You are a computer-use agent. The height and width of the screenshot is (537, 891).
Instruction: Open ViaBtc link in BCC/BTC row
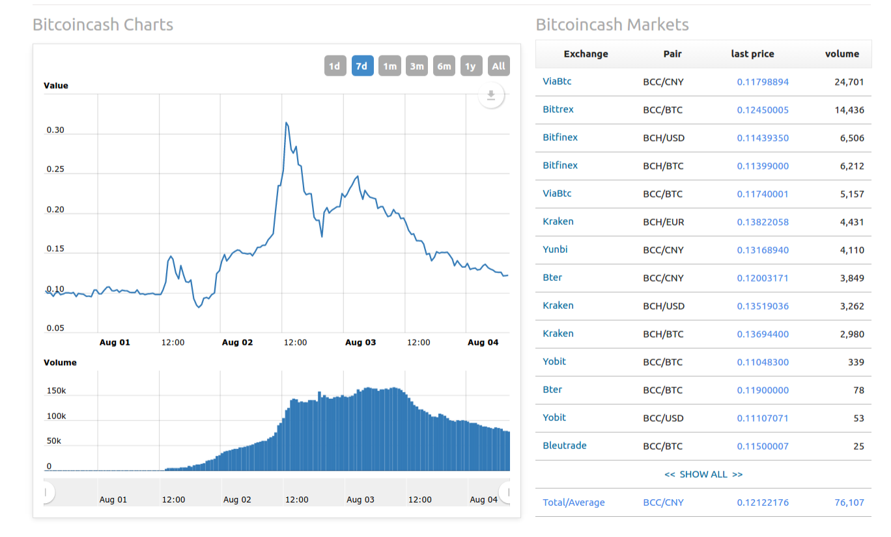(x=557, y=194)
